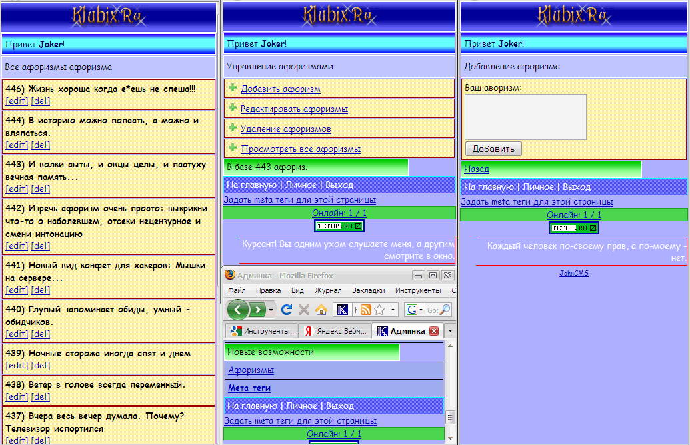Go to the Firefox home page icon
690x445 pixels.
(x=321, y=310)
